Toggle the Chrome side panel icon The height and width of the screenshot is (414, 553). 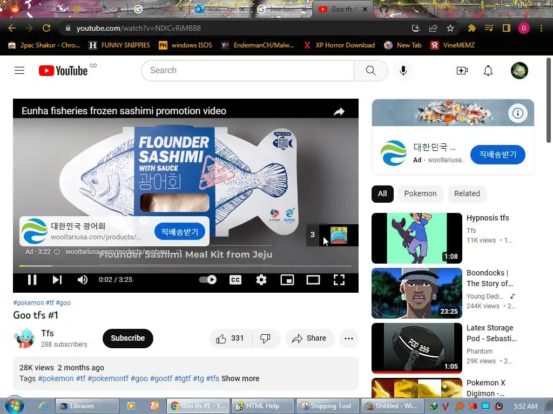(x=507, y=28)
